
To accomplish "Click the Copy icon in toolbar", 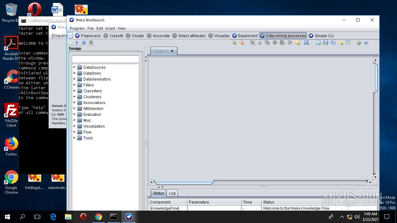I will click(267, 43).
